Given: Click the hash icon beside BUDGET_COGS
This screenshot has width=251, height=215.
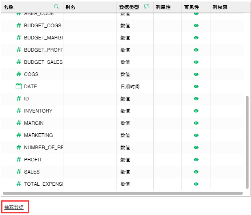Looking at the screenshot, I should click(19, 25).
